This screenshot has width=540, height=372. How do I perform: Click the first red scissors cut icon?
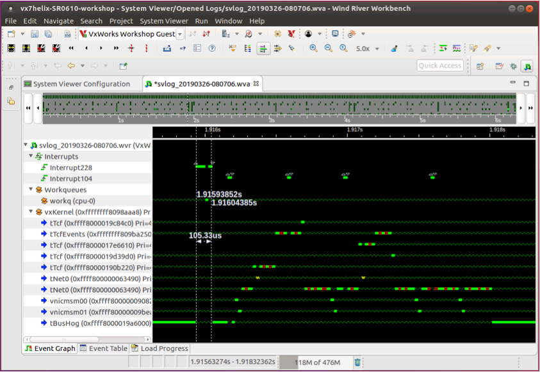coord(42,48)
